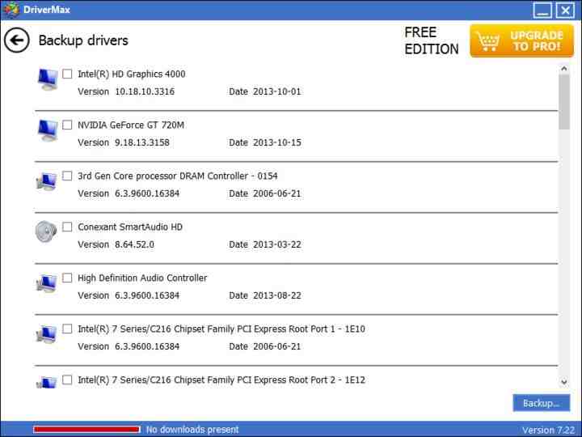Screen dimensions: 582x437
Task: Enable the High Definition Audio Controller checkbox
Action: pyautogui.click(x=67, y=278)
